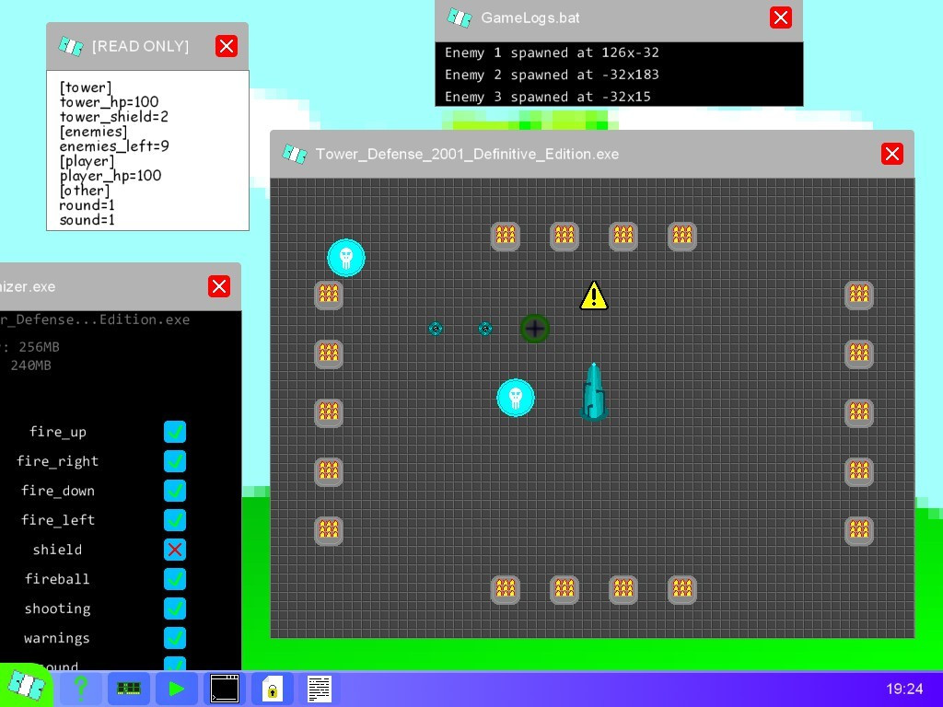This screenshot has width=943, height=707.
Task: Close the READ ONLY config window
Action: coord(227,46)
